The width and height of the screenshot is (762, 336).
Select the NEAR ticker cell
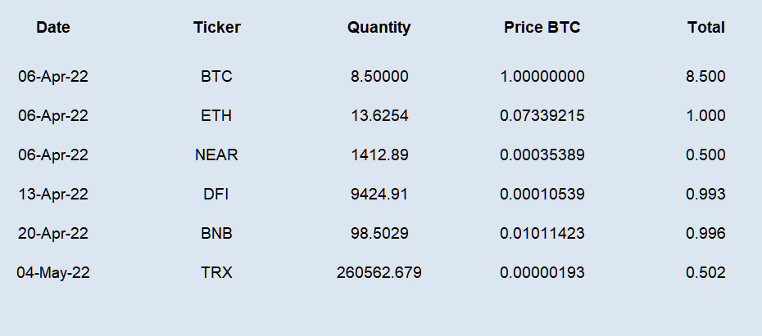pyautogui.click(x=217, y=155)
